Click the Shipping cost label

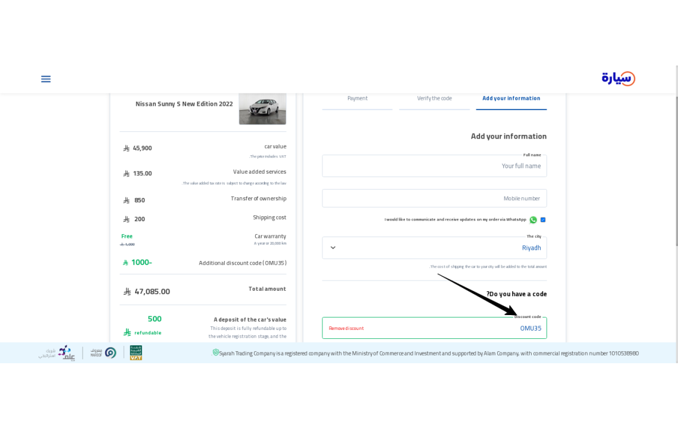[x=269, y=218]
